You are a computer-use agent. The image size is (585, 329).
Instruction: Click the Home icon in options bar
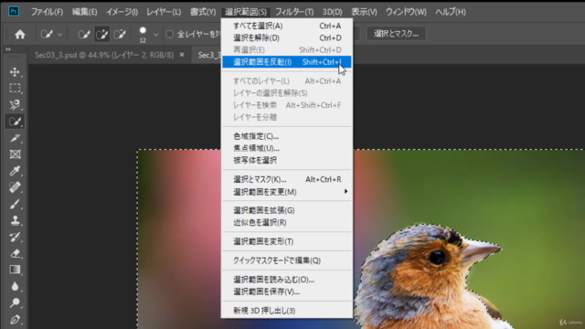(20, 35)
